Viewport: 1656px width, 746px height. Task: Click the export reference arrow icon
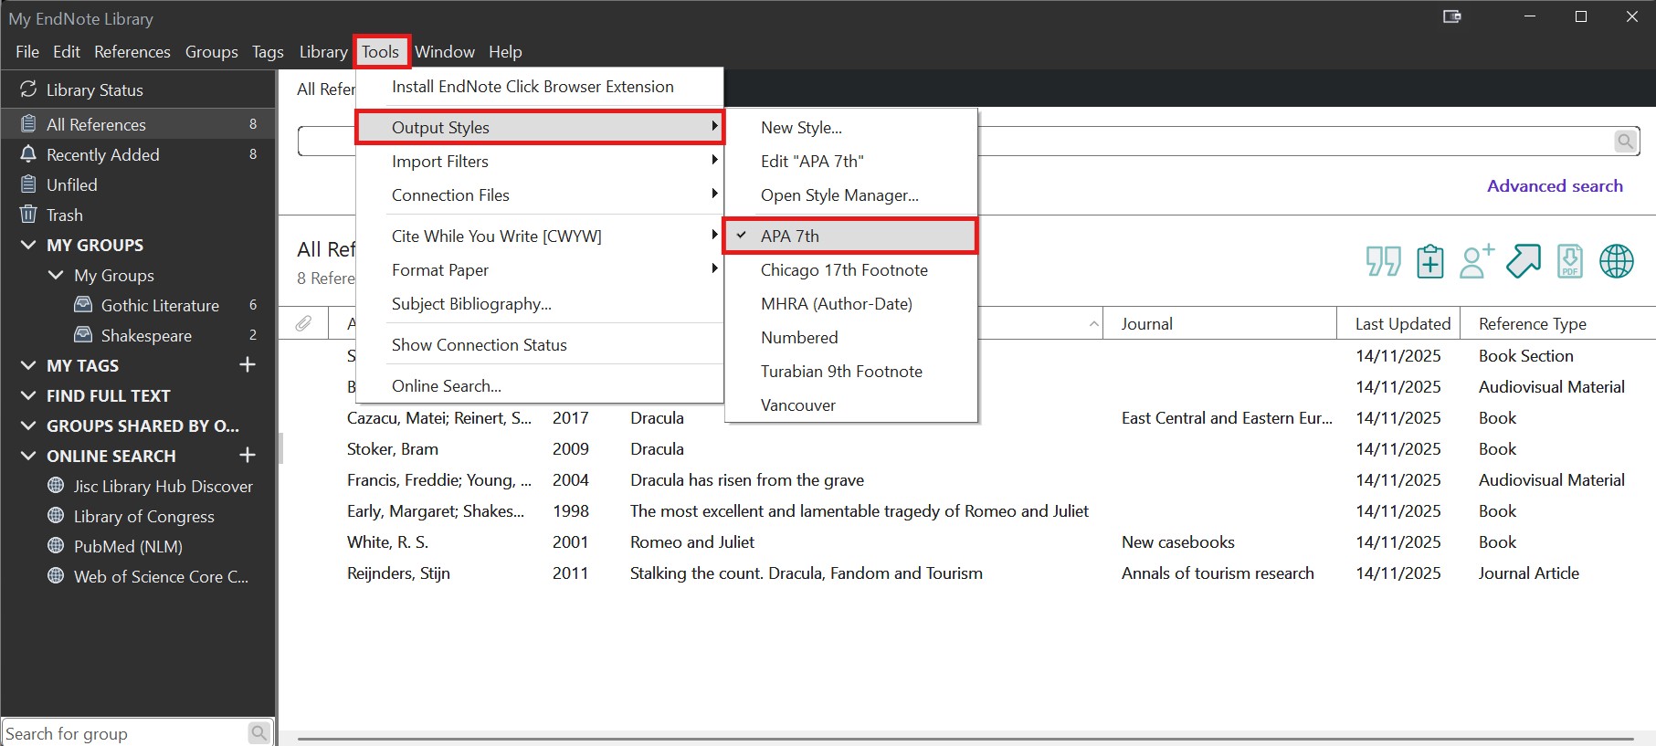[x=1523, y=261]
